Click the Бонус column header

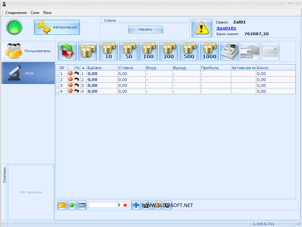click(276, 68)
